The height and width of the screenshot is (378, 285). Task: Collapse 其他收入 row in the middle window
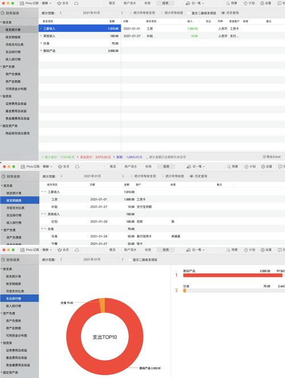45,214
